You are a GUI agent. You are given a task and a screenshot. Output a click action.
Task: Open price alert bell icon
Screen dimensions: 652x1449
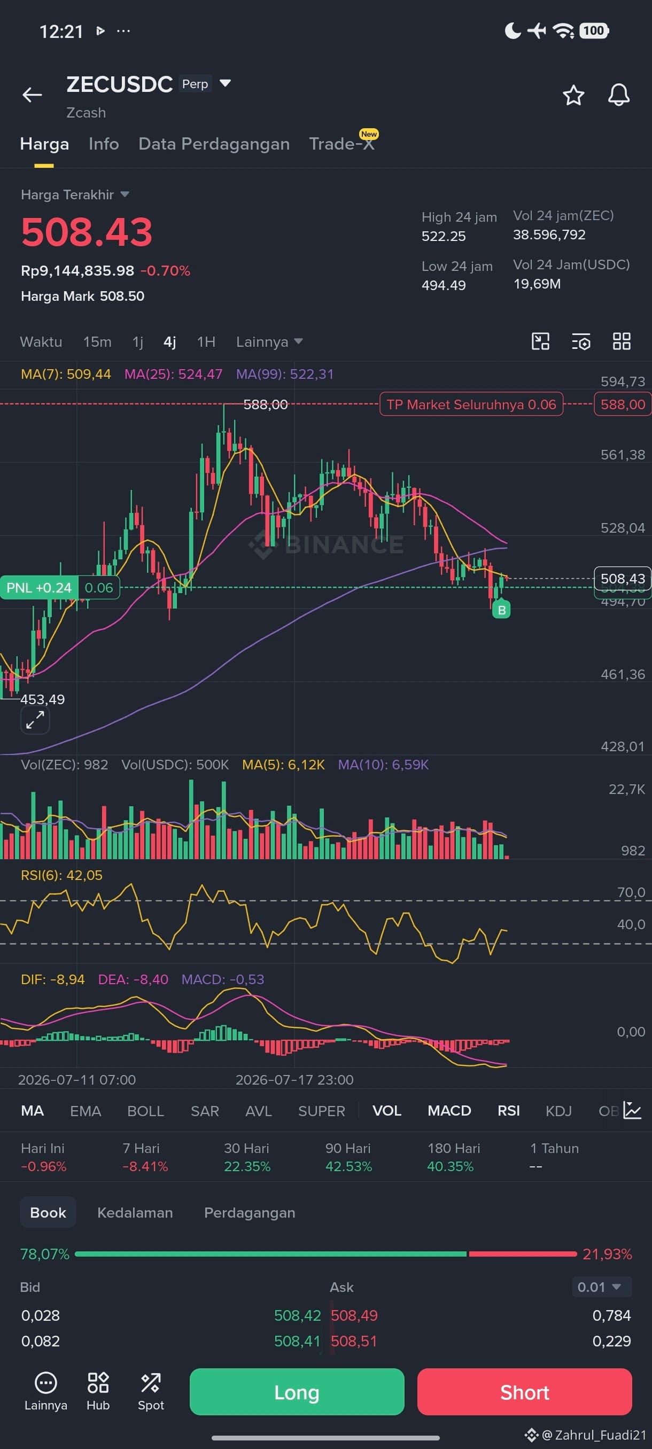pyautogui.click(x=618, y=95)
